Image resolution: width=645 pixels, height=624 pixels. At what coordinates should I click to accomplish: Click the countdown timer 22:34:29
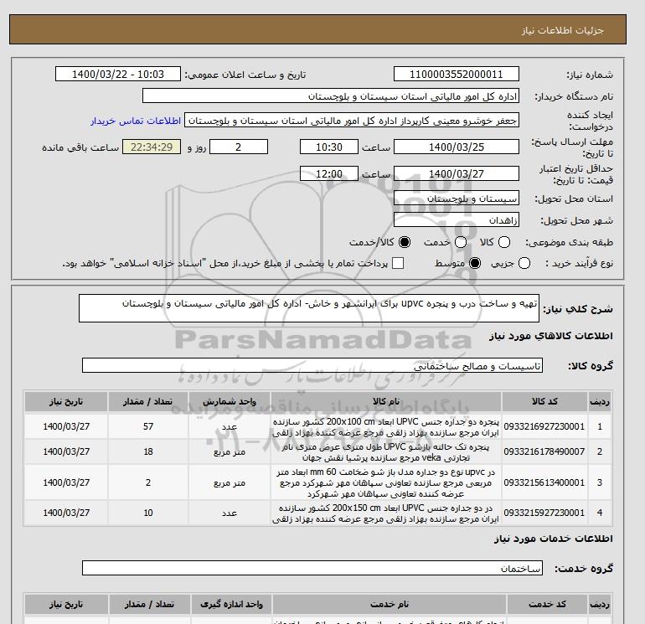152,147
